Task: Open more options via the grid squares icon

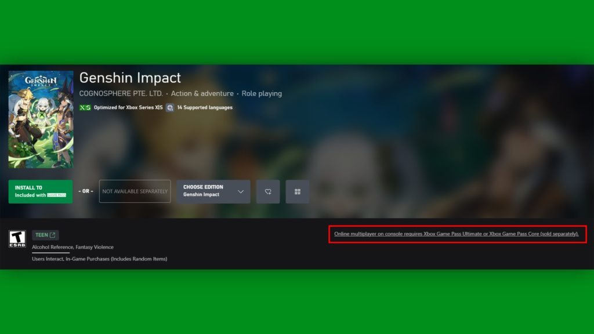Action: click(297, 191)
